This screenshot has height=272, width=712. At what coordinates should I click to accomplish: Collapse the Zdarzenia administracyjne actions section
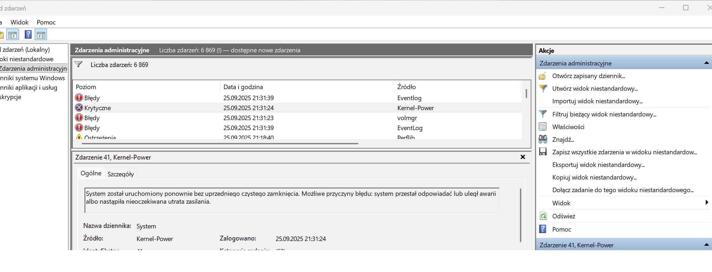pyautogui.click(x=706, y=63)
